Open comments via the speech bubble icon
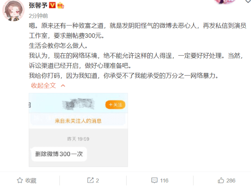Viewport: 251px width, 186px height. 154,180
